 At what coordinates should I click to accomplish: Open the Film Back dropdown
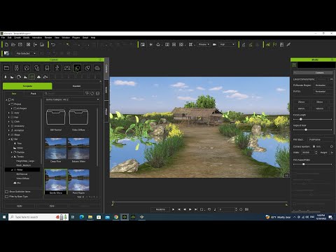321,139
